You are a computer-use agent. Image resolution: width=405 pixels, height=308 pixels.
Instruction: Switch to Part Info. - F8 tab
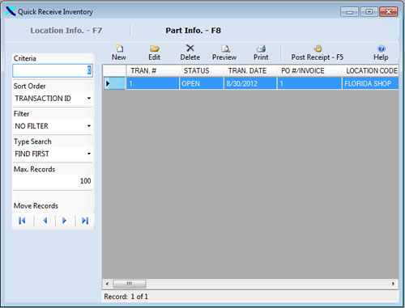pos(194,31)
